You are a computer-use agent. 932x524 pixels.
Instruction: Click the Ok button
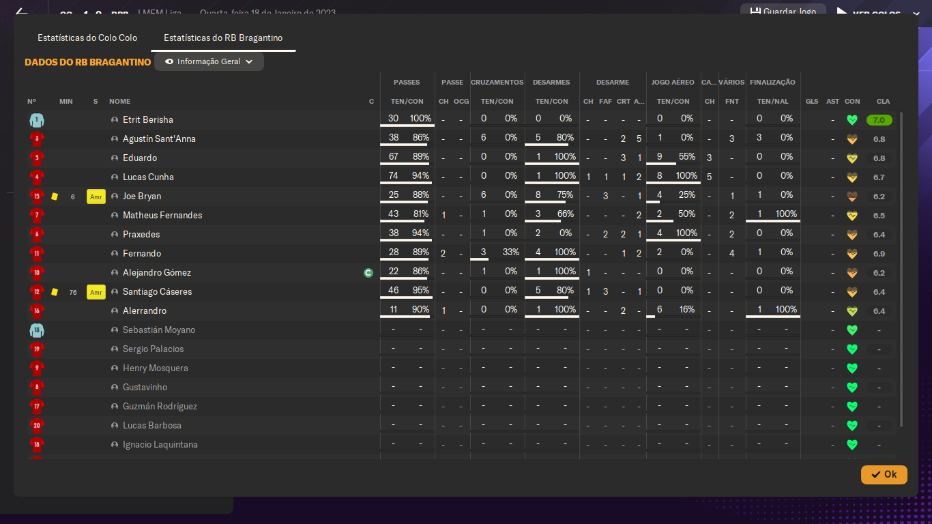pos(884,475)
